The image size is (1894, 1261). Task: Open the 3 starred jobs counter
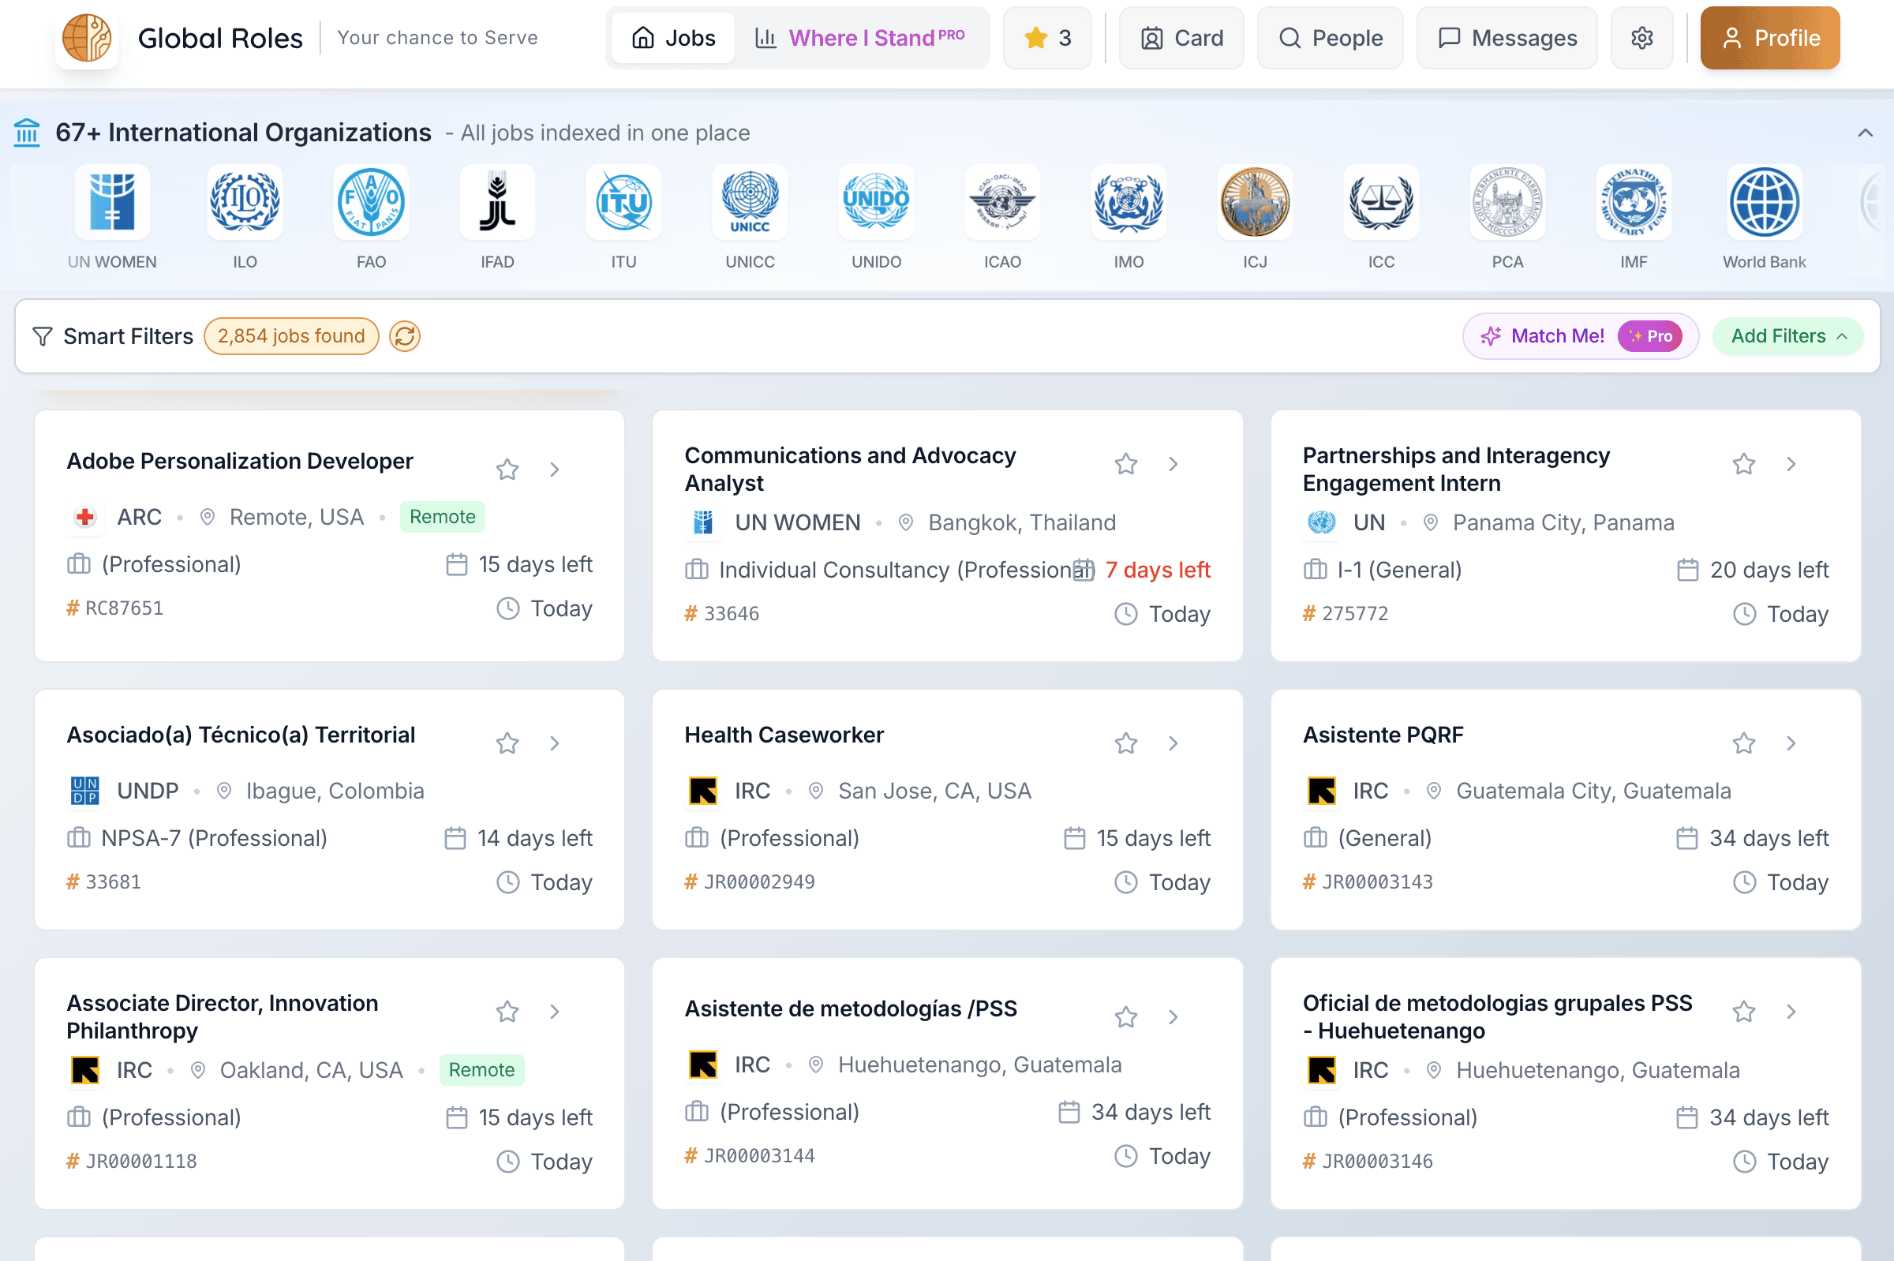point(1047,38)
